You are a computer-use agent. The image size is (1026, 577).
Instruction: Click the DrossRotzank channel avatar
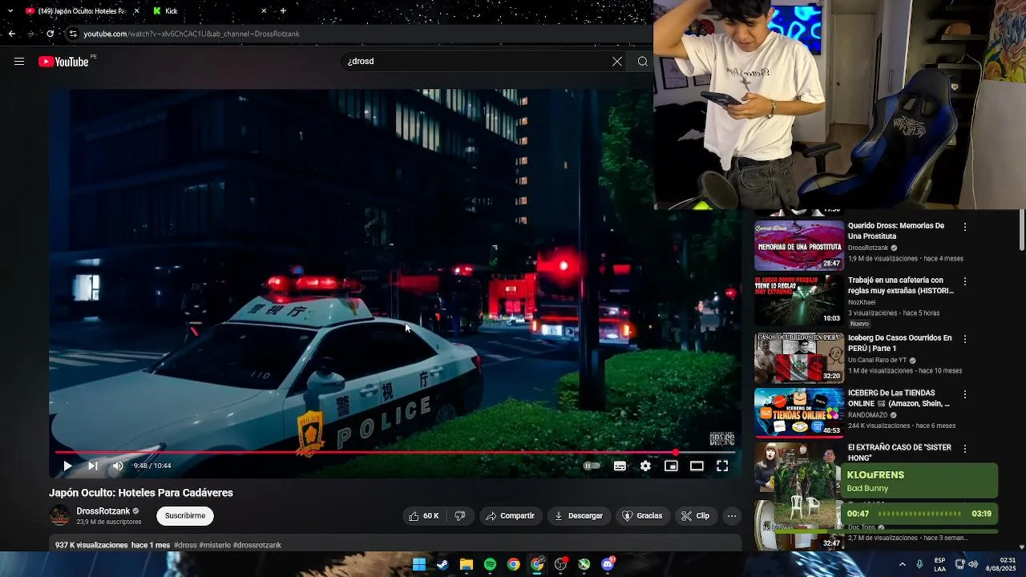tap(59, 516)
